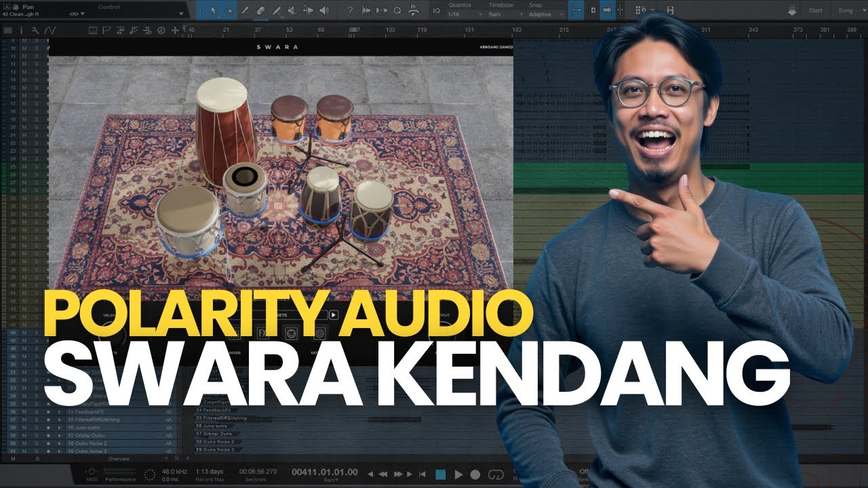
Task: Select the Arrow tool in toolbar
Action: (x=213, y=10)
